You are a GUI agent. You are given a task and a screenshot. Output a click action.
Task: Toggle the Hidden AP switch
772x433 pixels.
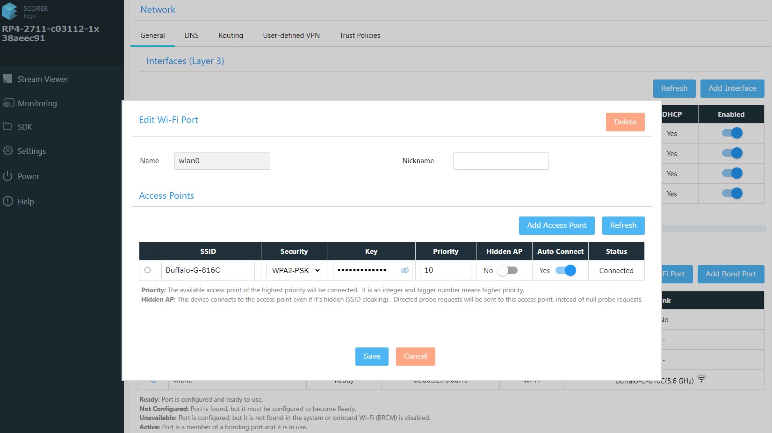coord(507,270)
